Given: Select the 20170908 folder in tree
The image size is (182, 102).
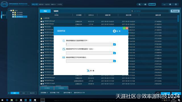Looking at the screenshot, I should (x=19, y=12).
